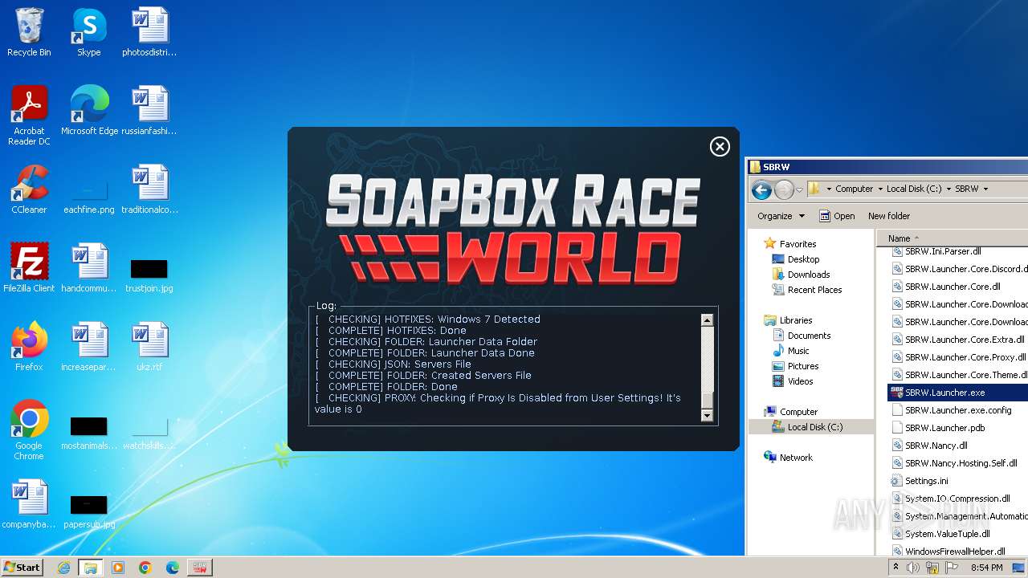Viewport: 1028px width, 578px height.
Task: Open the clock showing 8:54 PM
Action: click(987, 568)
